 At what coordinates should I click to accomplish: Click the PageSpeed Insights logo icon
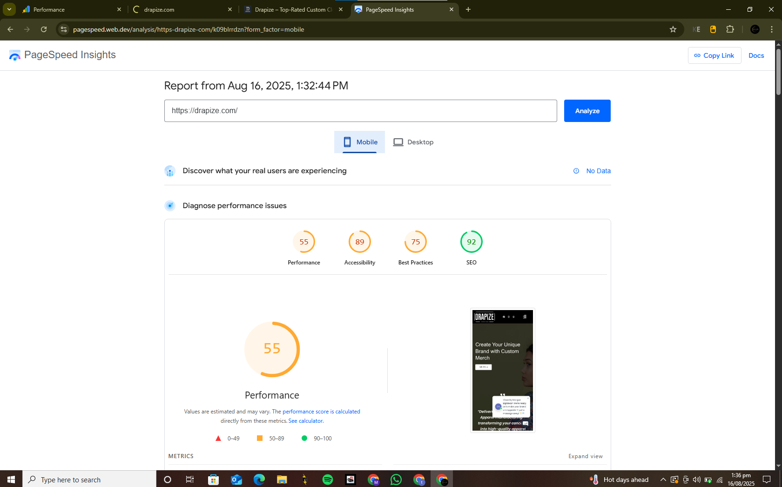tap(15, 55)
